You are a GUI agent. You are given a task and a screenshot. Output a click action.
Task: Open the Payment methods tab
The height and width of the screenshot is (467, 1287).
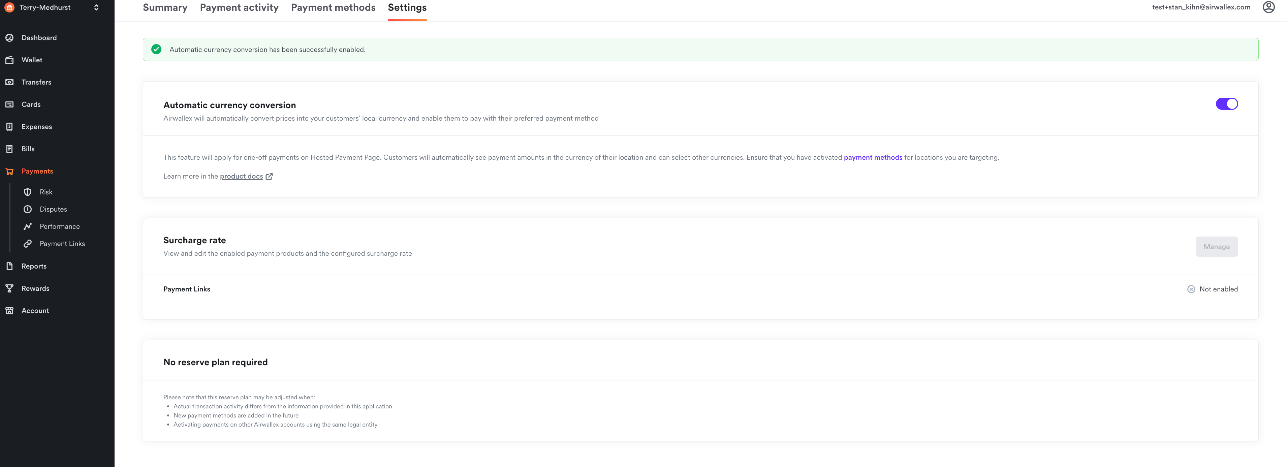coord(333,7)
